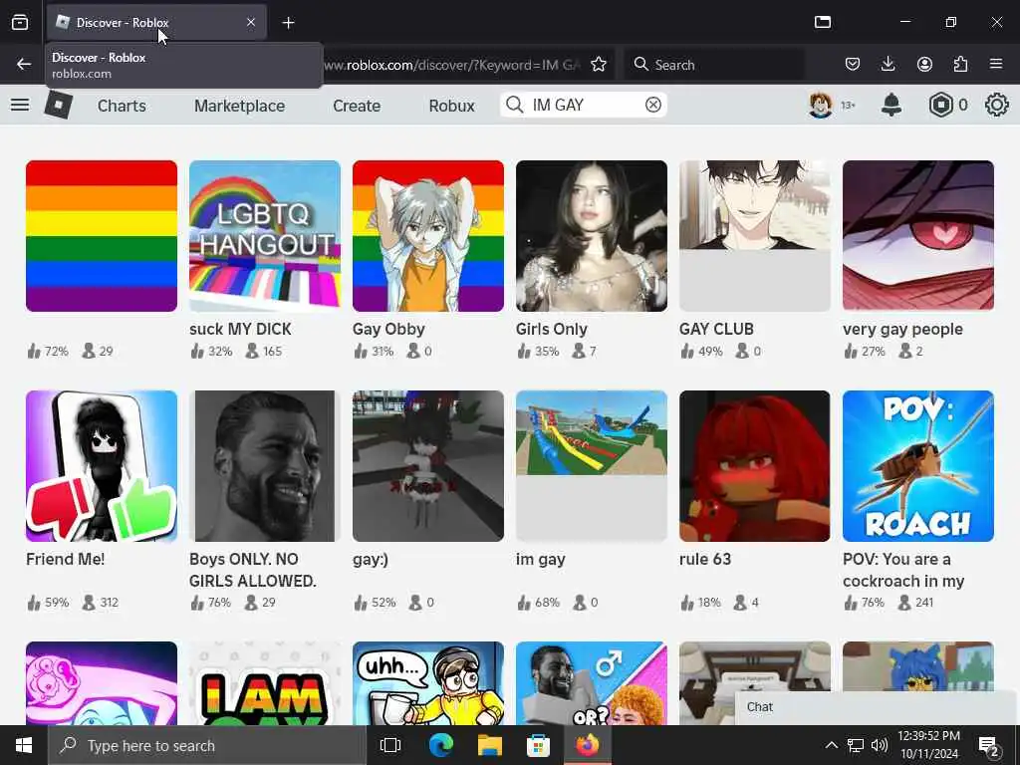The height and width of the screenshot is (765, 1020).
Task: Click the Roblox logo home icon
Action: pos(58,105)
